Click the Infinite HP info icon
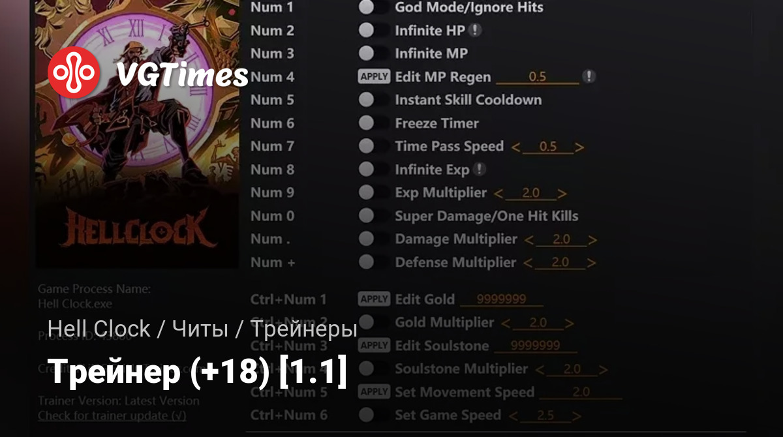This screenshot has width=783, height=437. (476, 30)
